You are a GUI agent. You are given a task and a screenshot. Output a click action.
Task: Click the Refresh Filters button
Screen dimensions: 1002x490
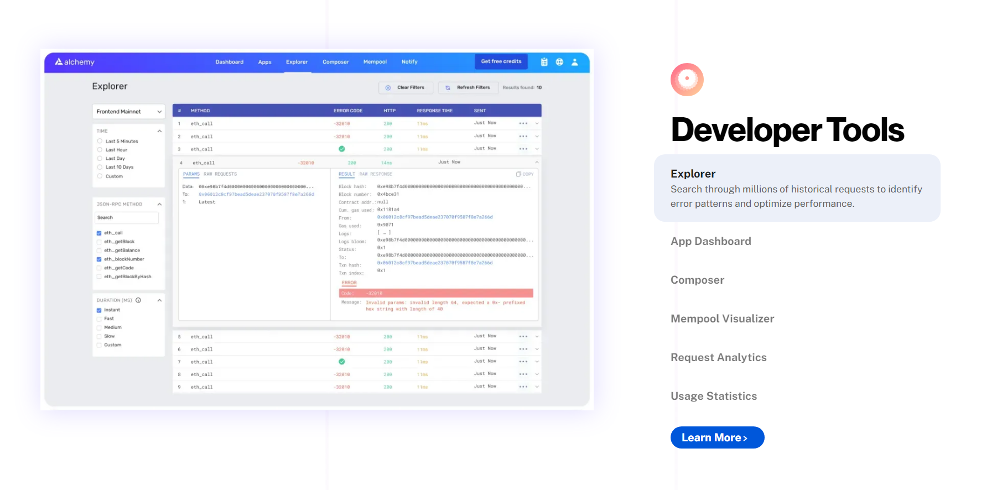[468, 87]
